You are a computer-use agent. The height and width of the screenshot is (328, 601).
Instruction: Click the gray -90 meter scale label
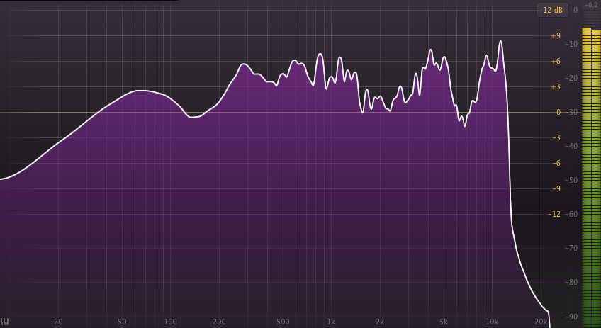(x=571, y=317)
